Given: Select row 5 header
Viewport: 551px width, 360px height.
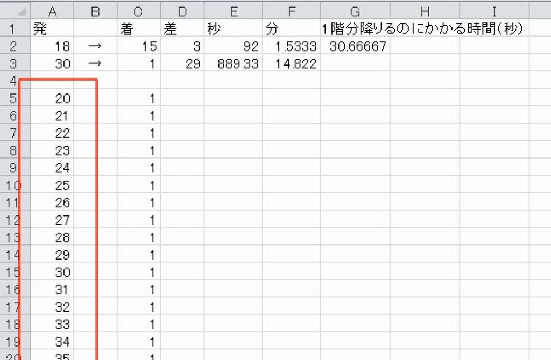Looking at the screenshot, I should pyautogui.click(x=15, y=98).
